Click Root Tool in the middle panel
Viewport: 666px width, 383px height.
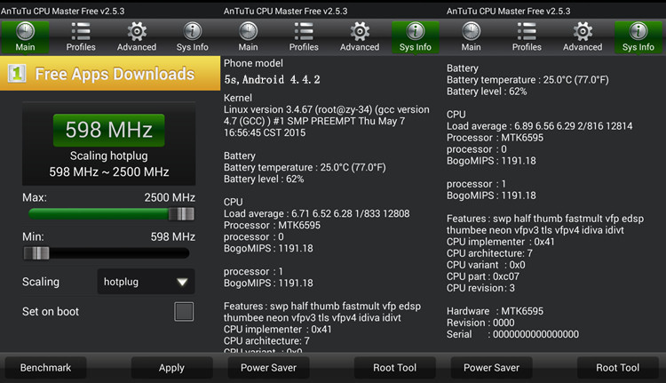point(394,368)
